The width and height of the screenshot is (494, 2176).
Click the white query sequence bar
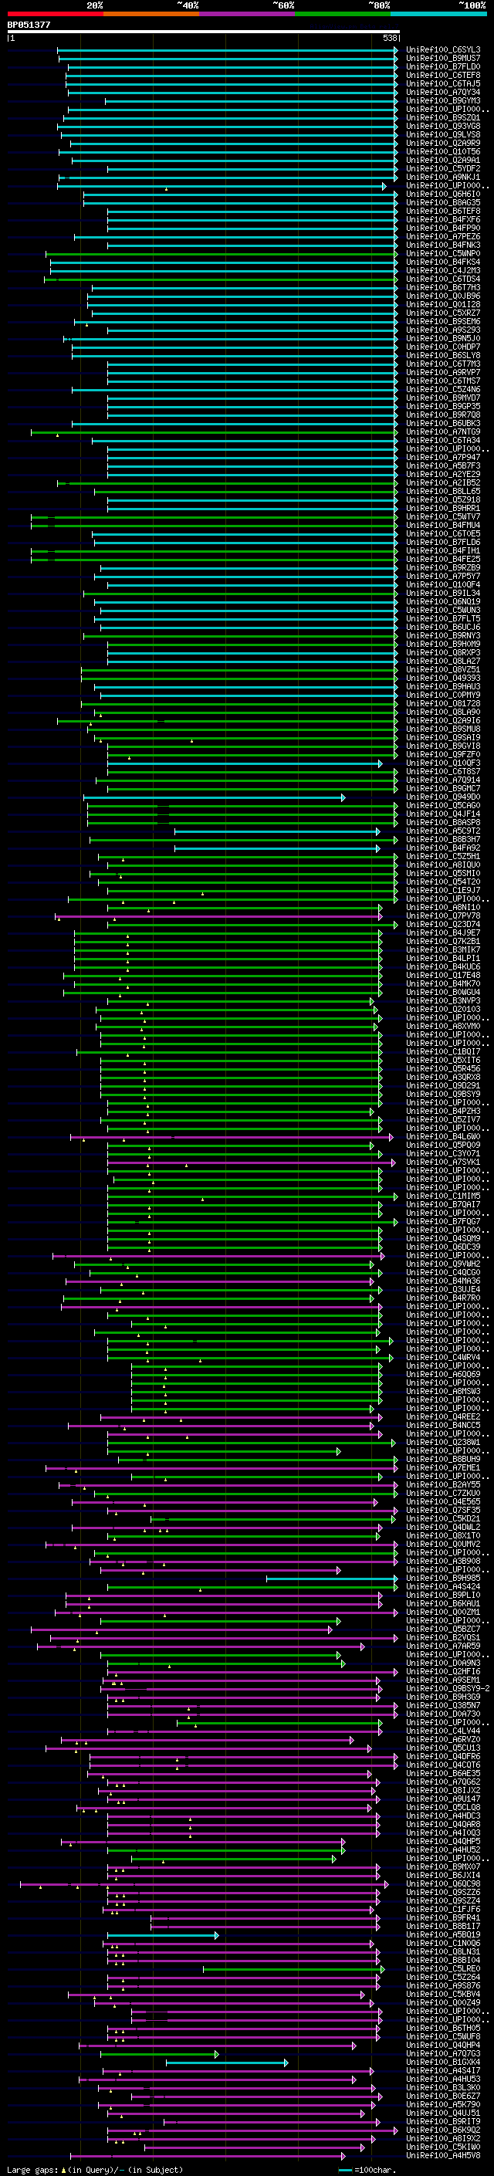coord(204,31)
